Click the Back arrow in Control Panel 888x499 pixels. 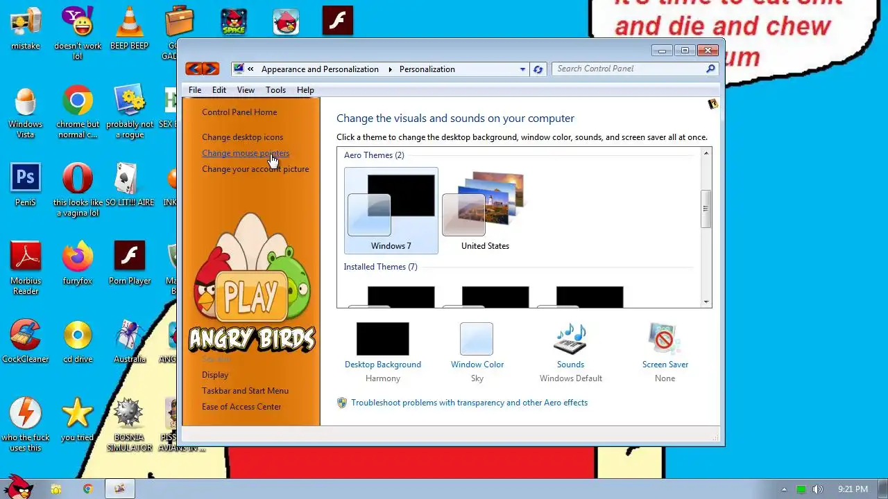(194, 69)
